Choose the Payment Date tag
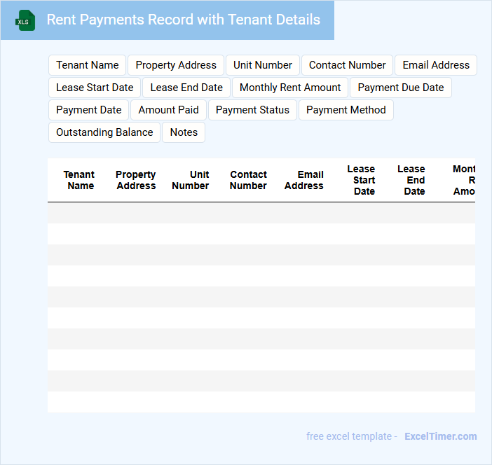The height and width of the screenshot is (465, 492). tap(89, 110)
